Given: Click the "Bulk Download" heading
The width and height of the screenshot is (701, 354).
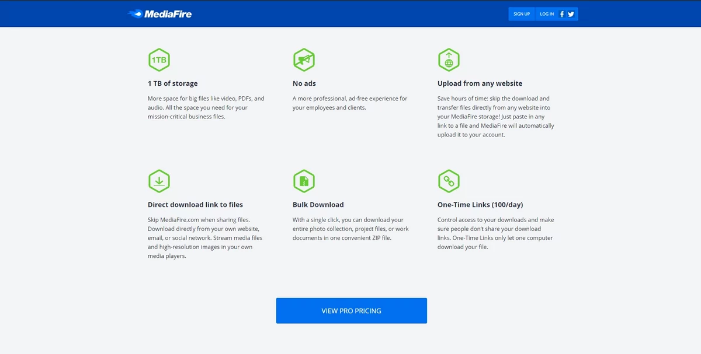Looking at the screenshot, I should click(x=318, y=205).
